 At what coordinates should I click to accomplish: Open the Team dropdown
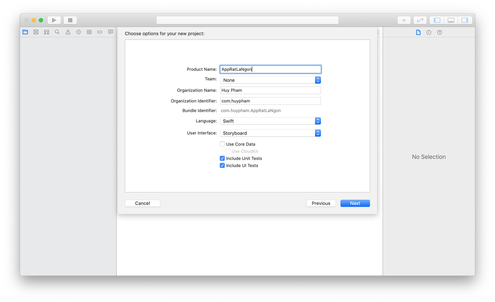(x=270, y=80)
